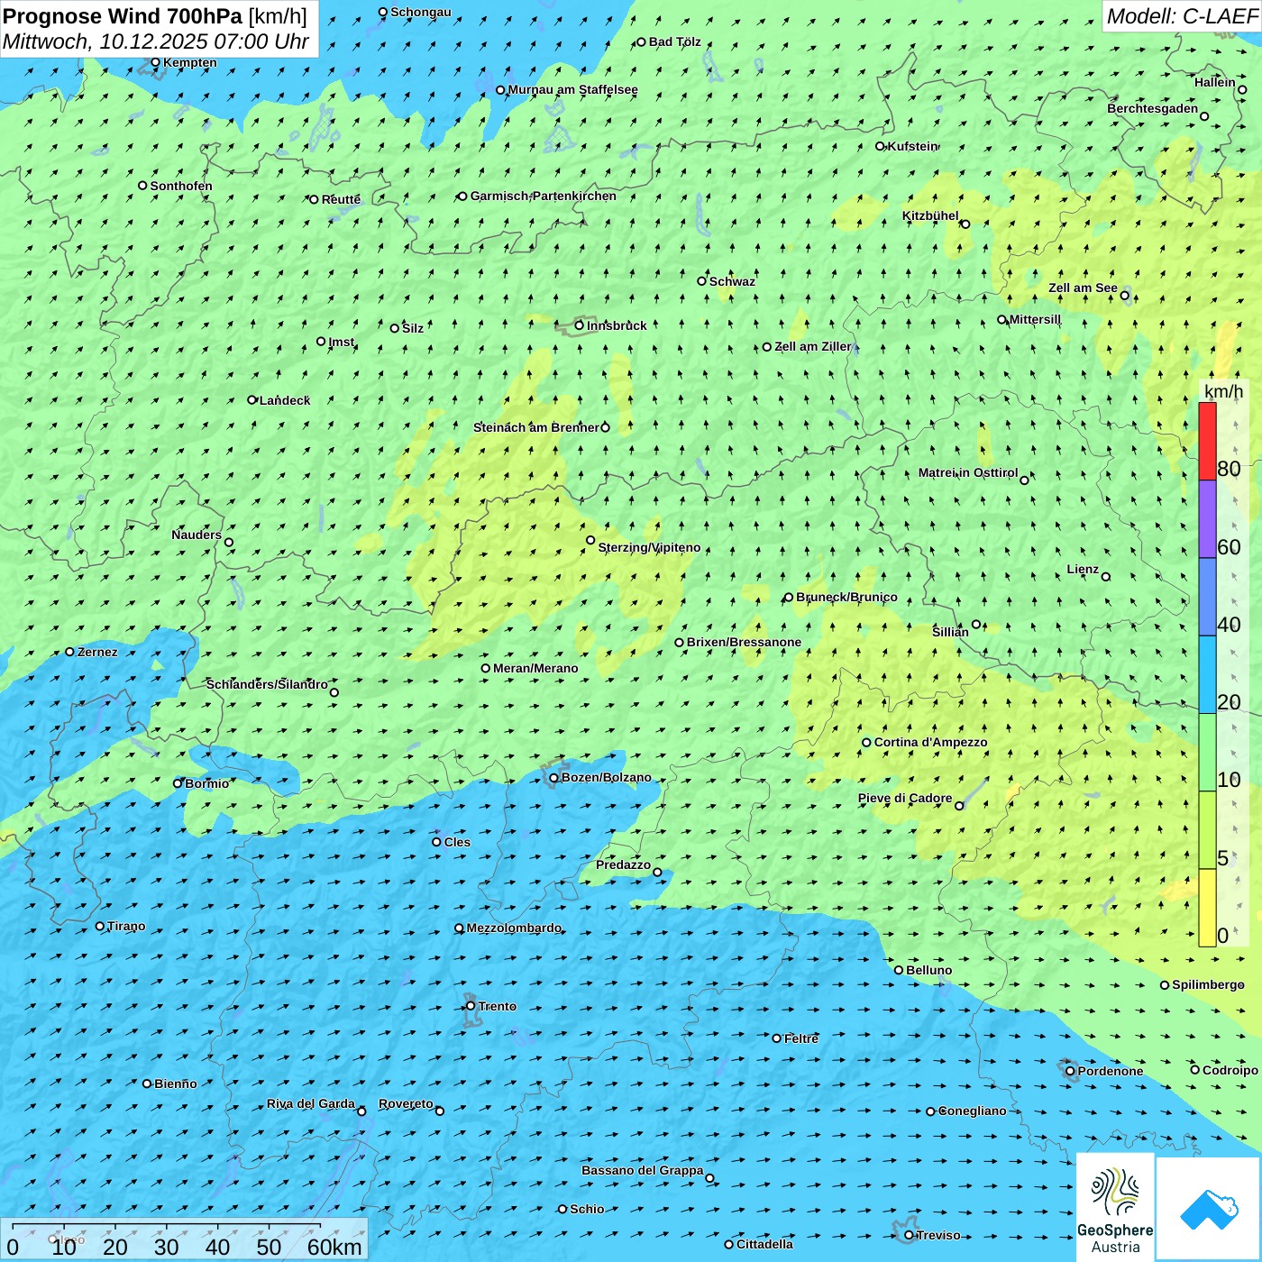Click the 'Modell: C-LAEF' label

(x=1181, y=16)
